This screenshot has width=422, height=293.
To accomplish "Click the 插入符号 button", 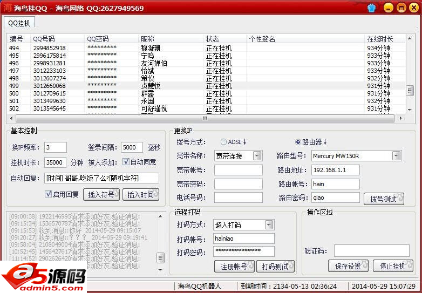I will [x=101, y=195].
